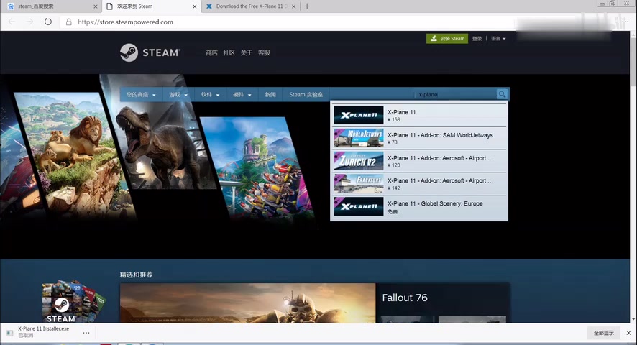Open the 关于 header link
637x345 pixels.
click(247, 52)
